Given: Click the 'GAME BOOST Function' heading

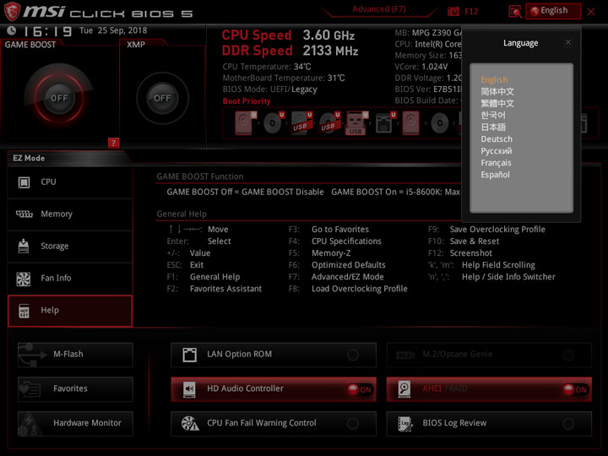Looking at the screenshot, I should coord(199,176).
